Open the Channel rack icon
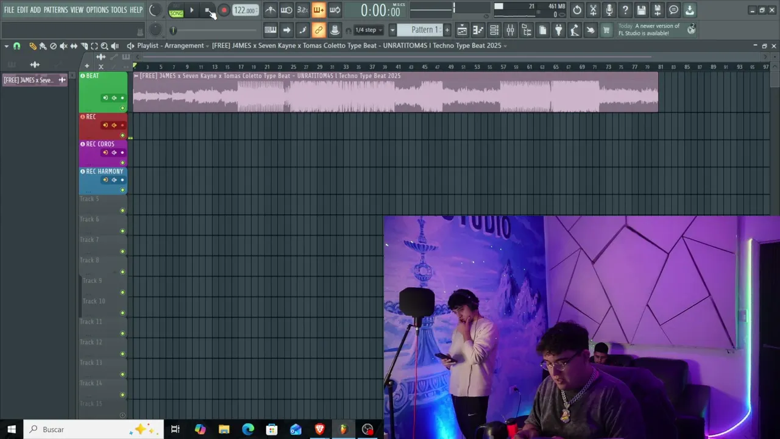This screenshot has width=780, height=439. pos(494,30)
